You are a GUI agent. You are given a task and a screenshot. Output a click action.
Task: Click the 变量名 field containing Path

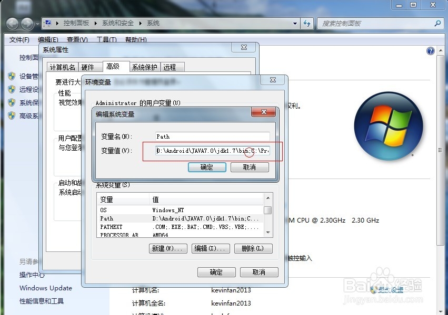(x=213, y=136)
